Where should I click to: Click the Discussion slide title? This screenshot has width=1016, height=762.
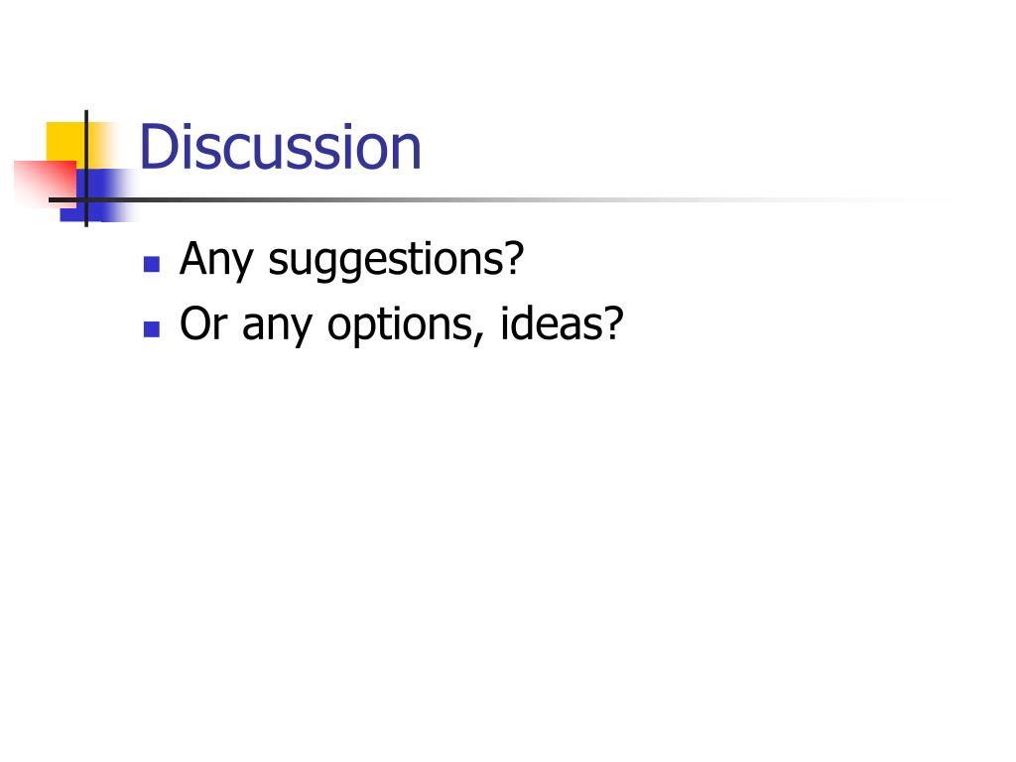[x=280, y=147]
